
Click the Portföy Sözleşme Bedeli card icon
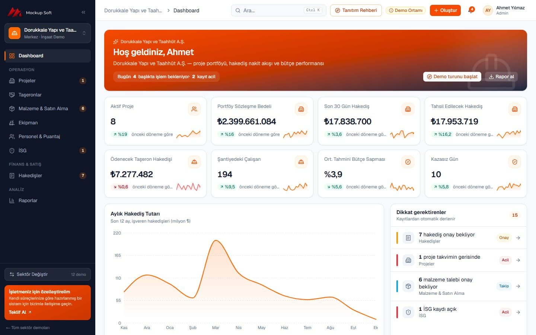pos(301,109)
